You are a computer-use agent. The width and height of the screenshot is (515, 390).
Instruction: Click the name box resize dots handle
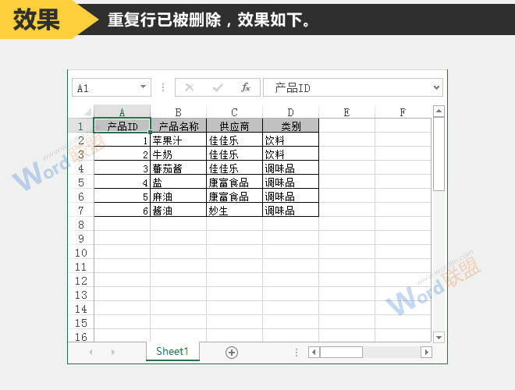[163, 87]
